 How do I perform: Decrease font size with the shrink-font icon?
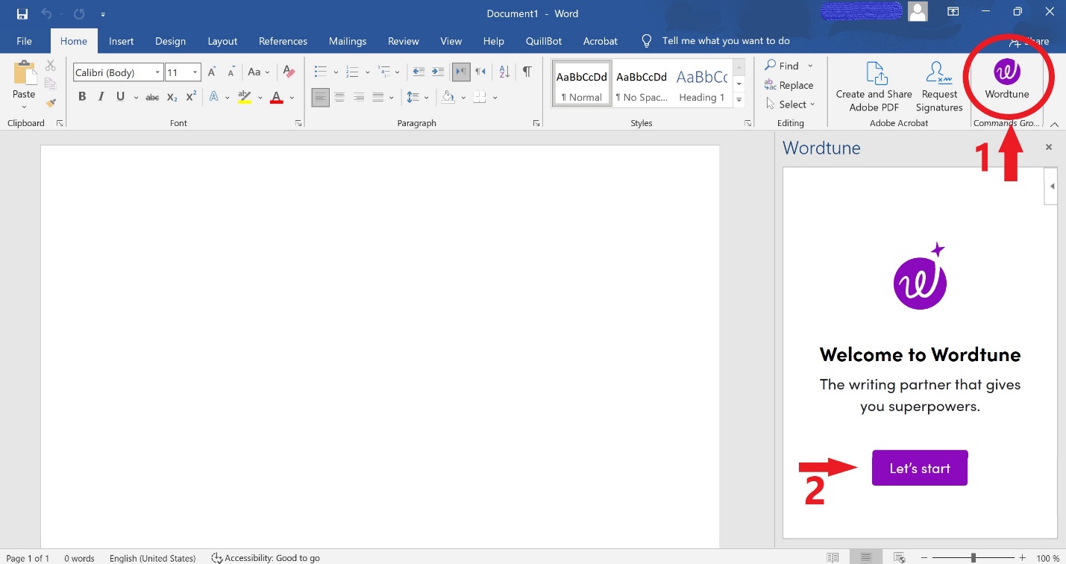coord(231,72)
